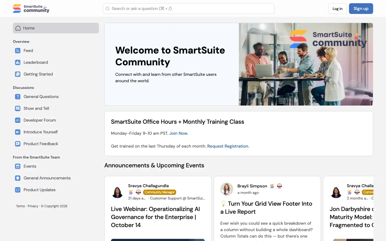Click the General Questions question-mark icon

(18, 97)
